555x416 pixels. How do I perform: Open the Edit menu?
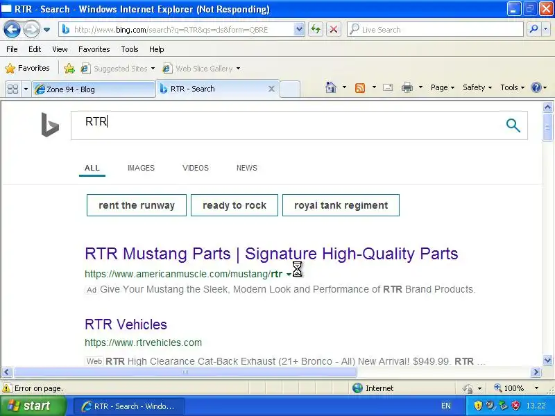[x=35, y=49]
